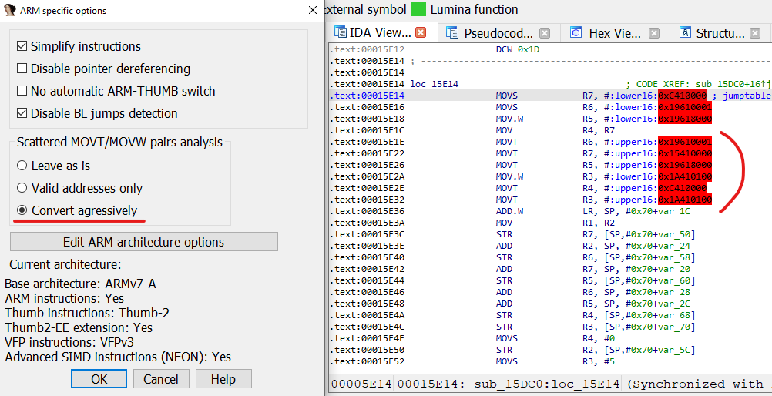Close the Hex View tab
This screenshot has height=396, width=772.
[654, 33]
